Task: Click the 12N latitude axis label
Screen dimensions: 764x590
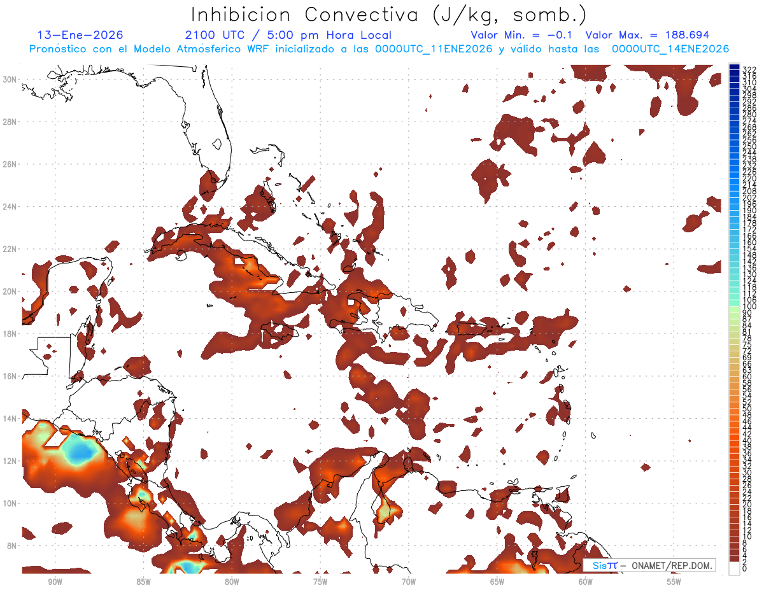Action: coord(9,461)
